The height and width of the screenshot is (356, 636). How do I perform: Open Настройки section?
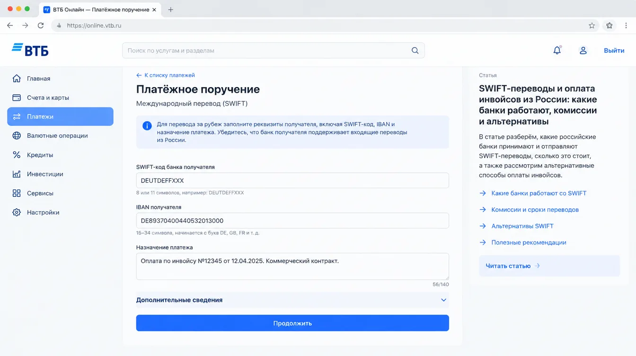(x=60, y=213)
